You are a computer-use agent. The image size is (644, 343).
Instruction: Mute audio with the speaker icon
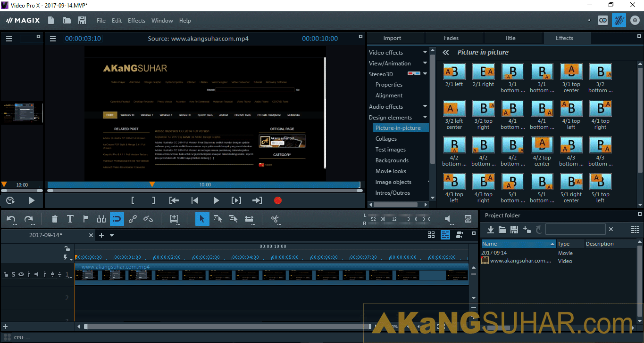449,219
